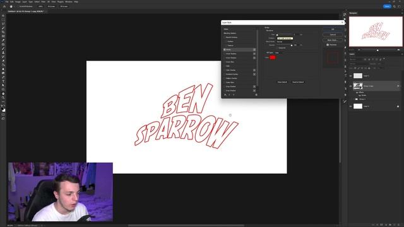This screenshot has width=404, height=227.
Task: Hide the Group 1 copy layer
Action: (x=351, y=86)
